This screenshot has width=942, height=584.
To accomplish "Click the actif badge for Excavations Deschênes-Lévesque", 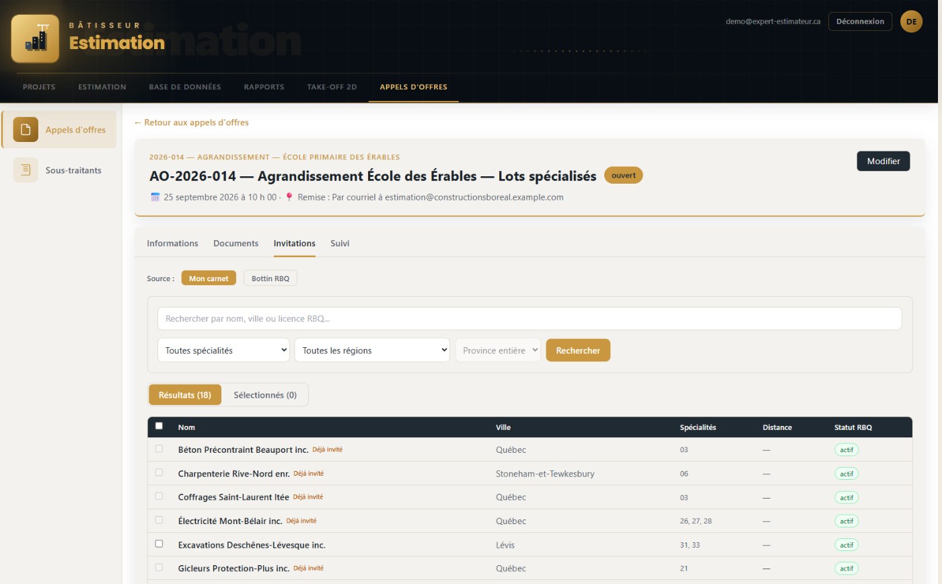I will pos(846,544).
